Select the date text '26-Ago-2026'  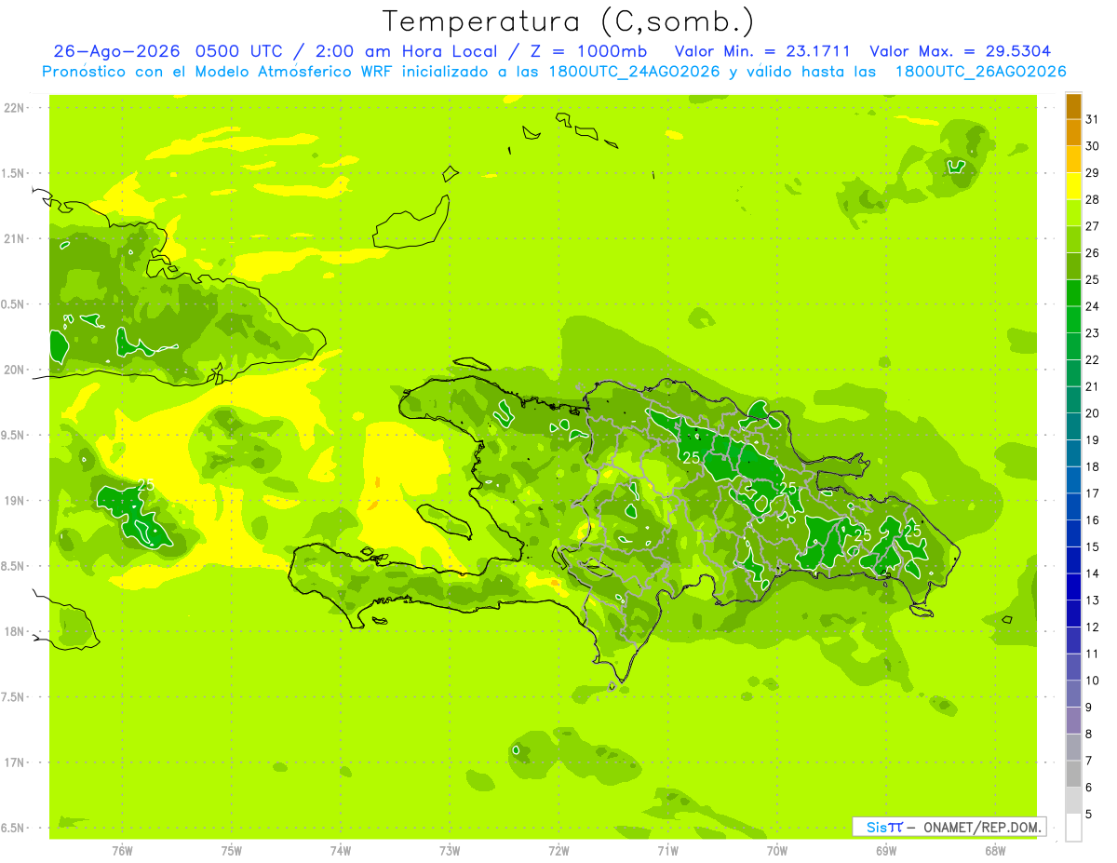click(x=116, y=51)
